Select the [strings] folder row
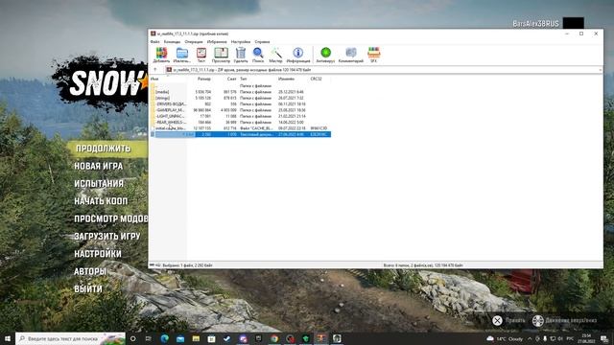 click(241, 98)
